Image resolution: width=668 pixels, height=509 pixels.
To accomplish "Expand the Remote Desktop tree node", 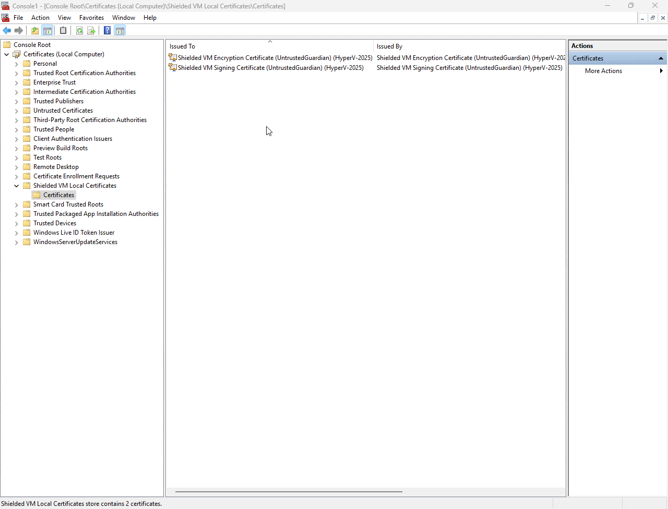I will click(x=16, y=166).
